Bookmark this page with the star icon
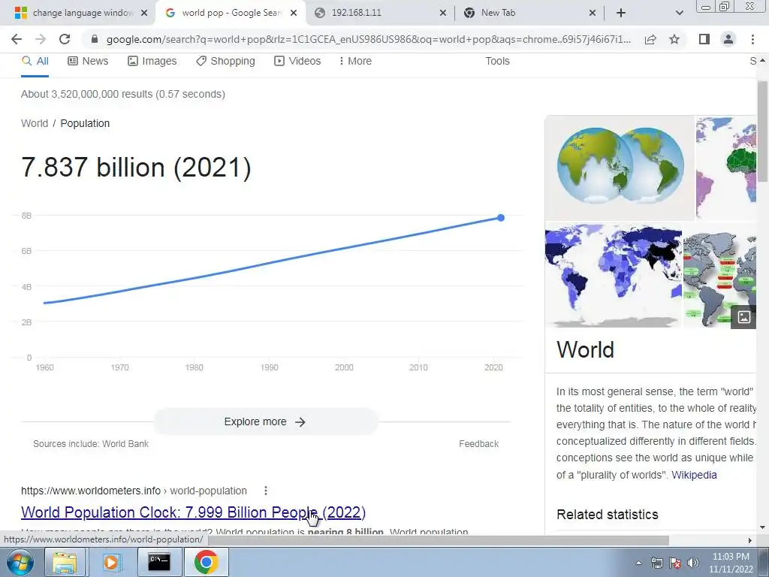Viewport: 769px width, 577px height. [x=674, y=39]
